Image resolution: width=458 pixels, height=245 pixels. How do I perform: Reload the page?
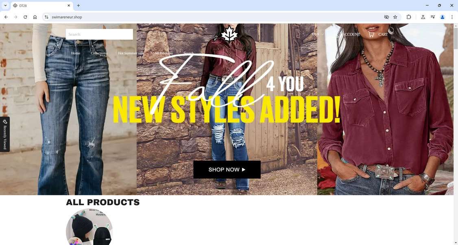[x=25, y=17]
